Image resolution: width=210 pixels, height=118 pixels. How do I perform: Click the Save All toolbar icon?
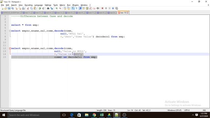tap(12, 8)
